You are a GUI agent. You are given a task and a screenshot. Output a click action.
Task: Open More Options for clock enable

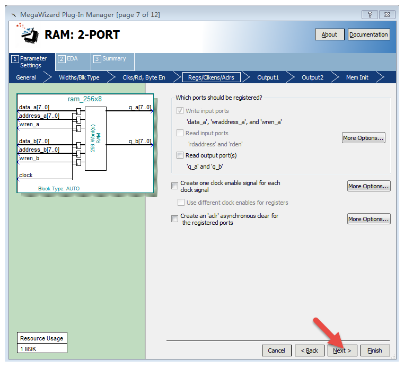tap(368, 186)
